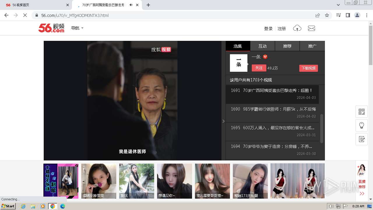Image resolution: width=373 pixels, height=210 pixels.
Task: Open the red top dancer live thumbnail
Action: pos(298,181)
